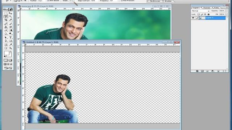Select the Rectangular Marquee tool
Image resolution: width=232 pixels, height=130 pixels.
tap(6, 13)
